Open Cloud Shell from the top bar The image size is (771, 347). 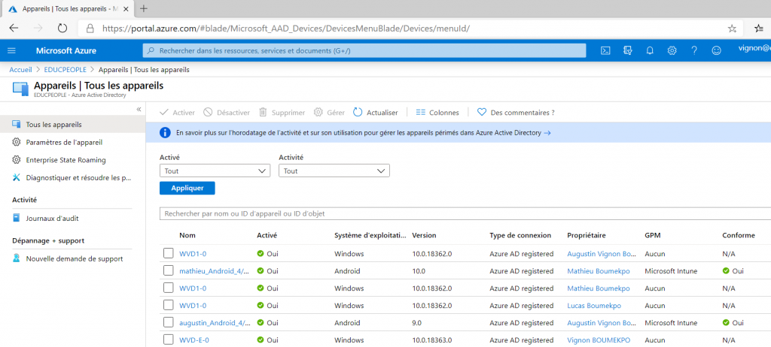(x=606, y=50)
